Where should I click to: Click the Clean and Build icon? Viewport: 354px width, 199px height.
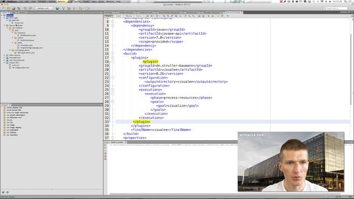[x=69, y=8]
